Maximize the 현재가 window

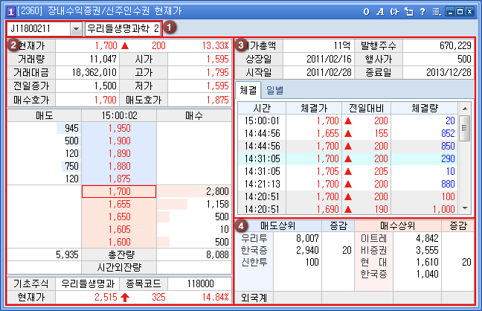458,12
